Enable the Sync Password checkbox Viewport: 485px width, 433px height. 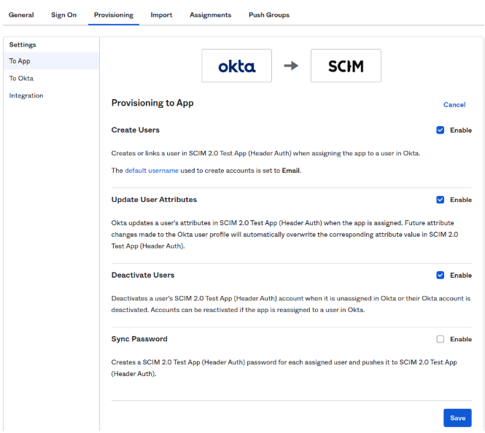[441, 339]
